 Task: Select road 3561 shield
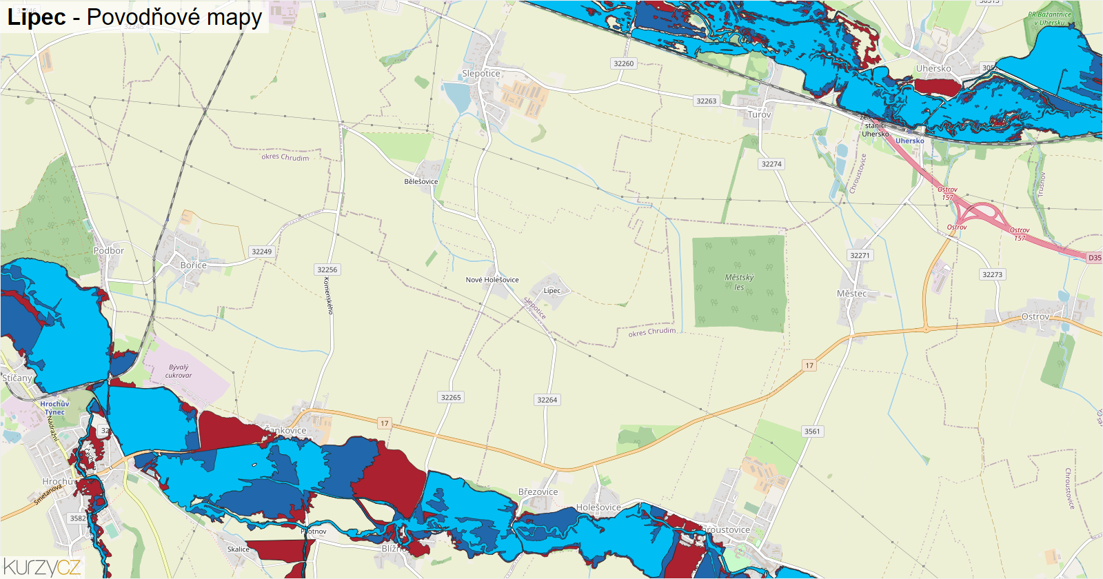point(813,431)
